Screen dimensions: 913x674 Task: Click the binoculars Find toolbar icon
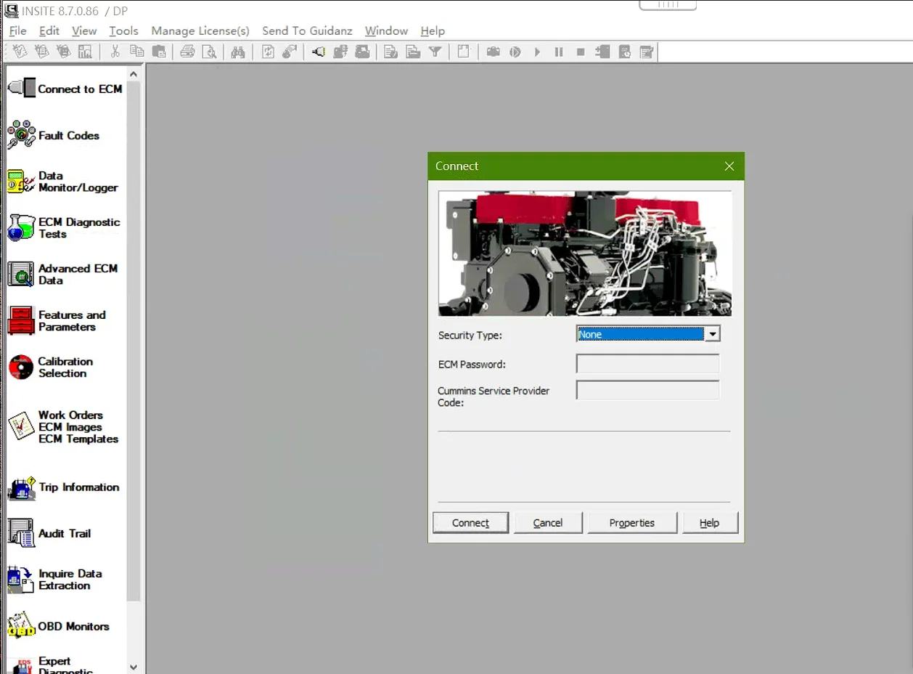238,52
